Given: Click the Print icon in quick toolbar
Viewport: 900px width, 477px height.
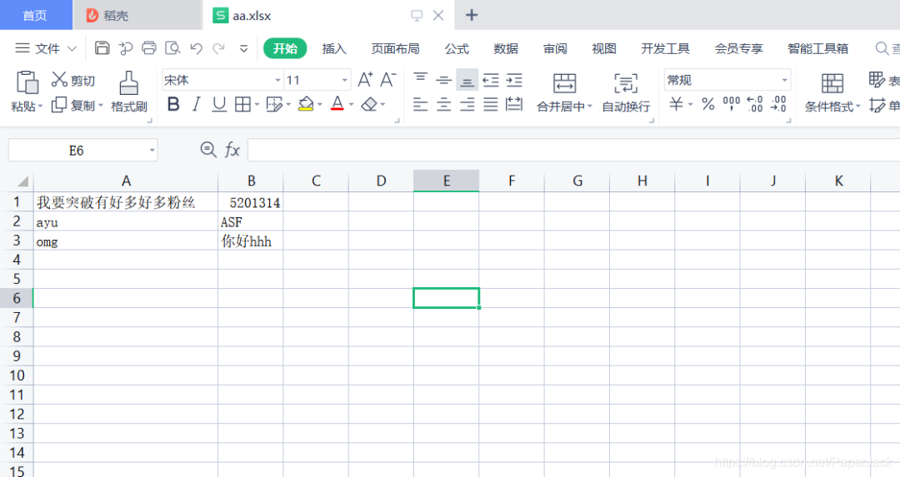Looking at the screenshot, I should pyautogui.click(x=149, y=48).
